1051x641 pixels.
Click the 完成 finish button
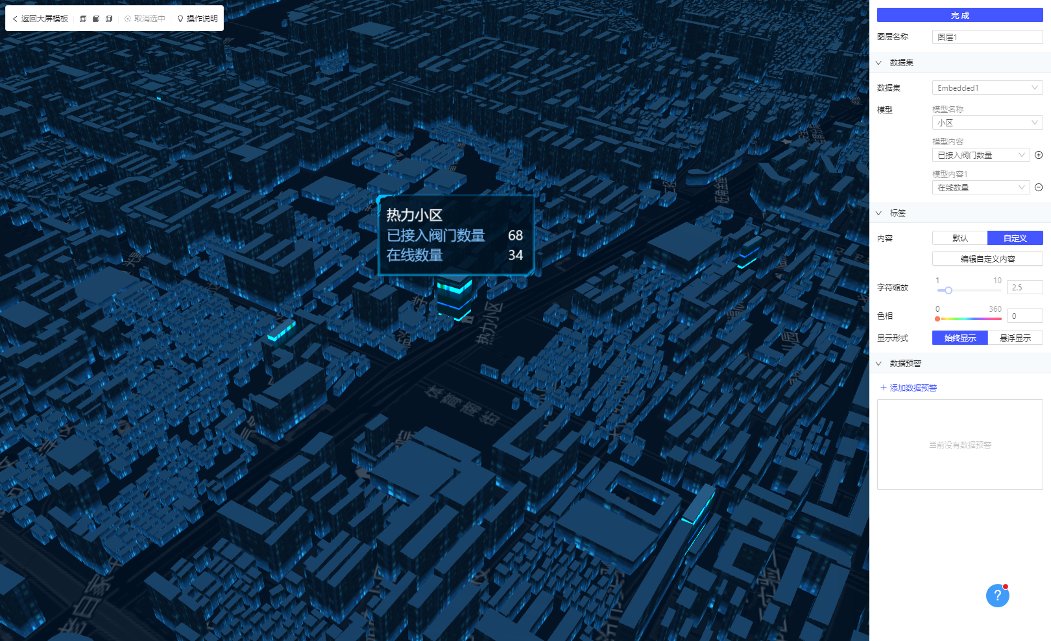click(960, 16)
